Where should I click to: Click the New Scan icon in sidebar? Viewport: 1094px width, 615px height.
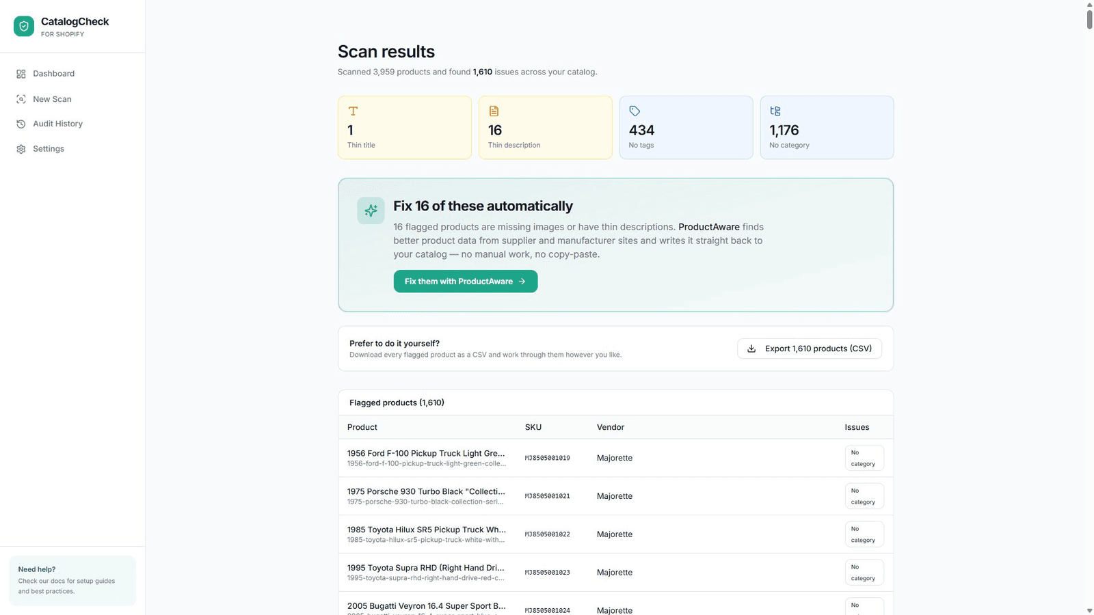point(21,99)
